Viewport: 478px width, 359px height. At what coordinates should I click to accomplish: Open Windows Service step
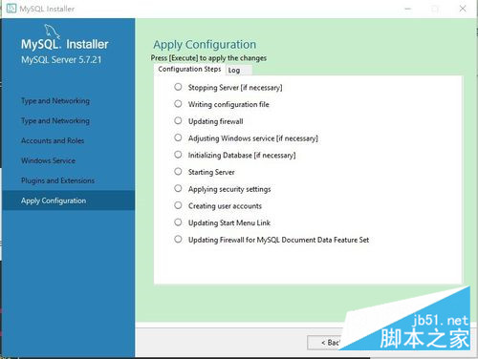(49, 160)
